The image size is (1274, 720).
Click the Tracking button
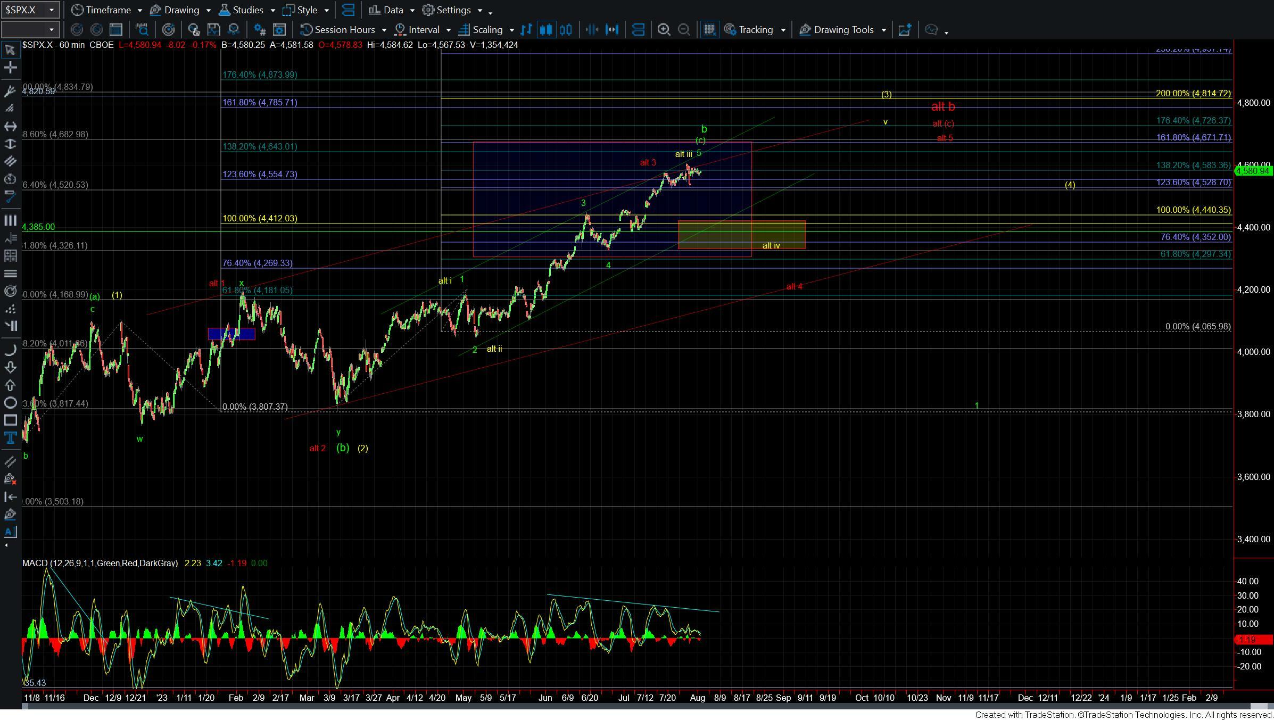pyautogui.click(x=749, y=30)
